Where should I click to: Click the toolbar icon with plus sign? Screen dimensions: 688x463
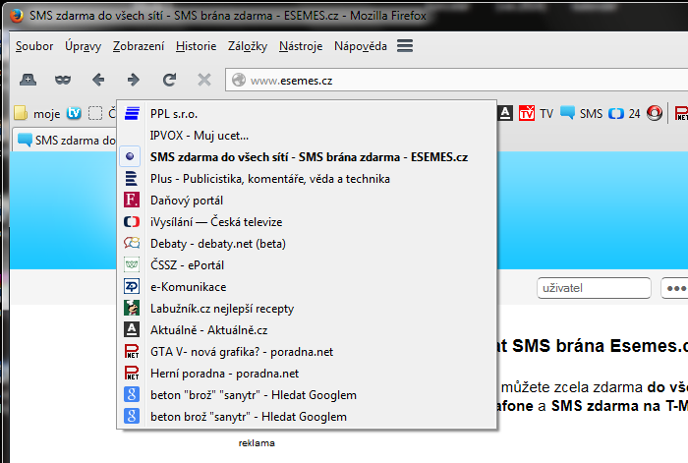[29, 80]
